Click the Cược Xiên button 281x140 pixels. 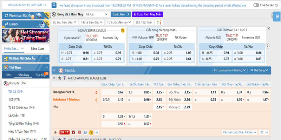tap(120, 14)
